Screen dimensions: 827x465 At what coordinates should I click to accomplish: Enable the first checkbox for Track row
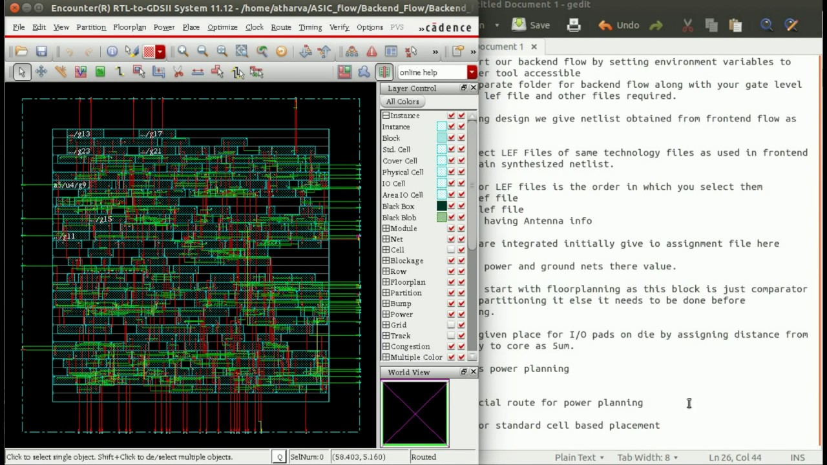451,336
